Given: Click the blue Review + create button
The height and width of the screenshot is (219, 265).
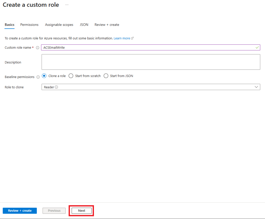Looking at the screenshot, I should pyautogui.click(x=20, y=211).
